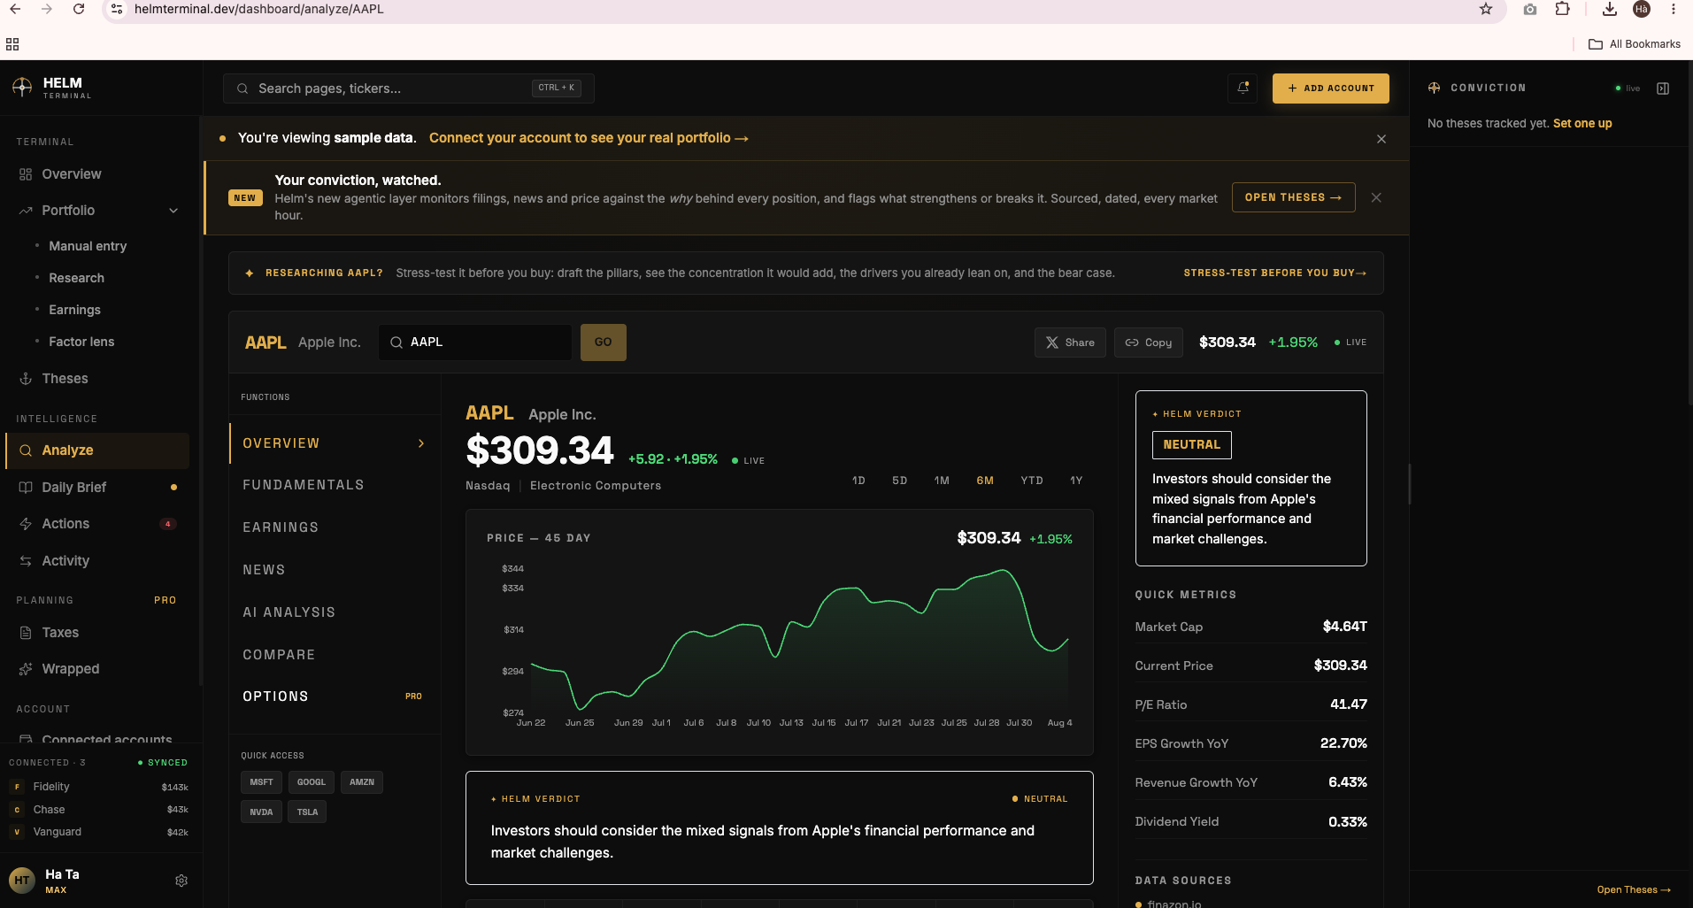The height and width of the screenshot is (908, 1693).
Task: Quick access the MSFT ticker
Action: (261, 782)
